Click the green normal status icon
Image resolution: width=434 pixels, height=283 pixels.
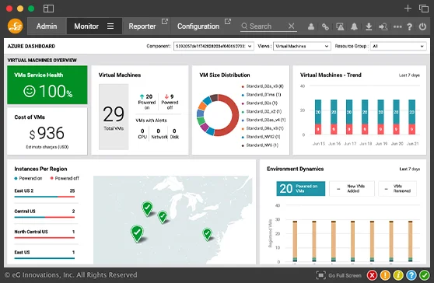425,275
